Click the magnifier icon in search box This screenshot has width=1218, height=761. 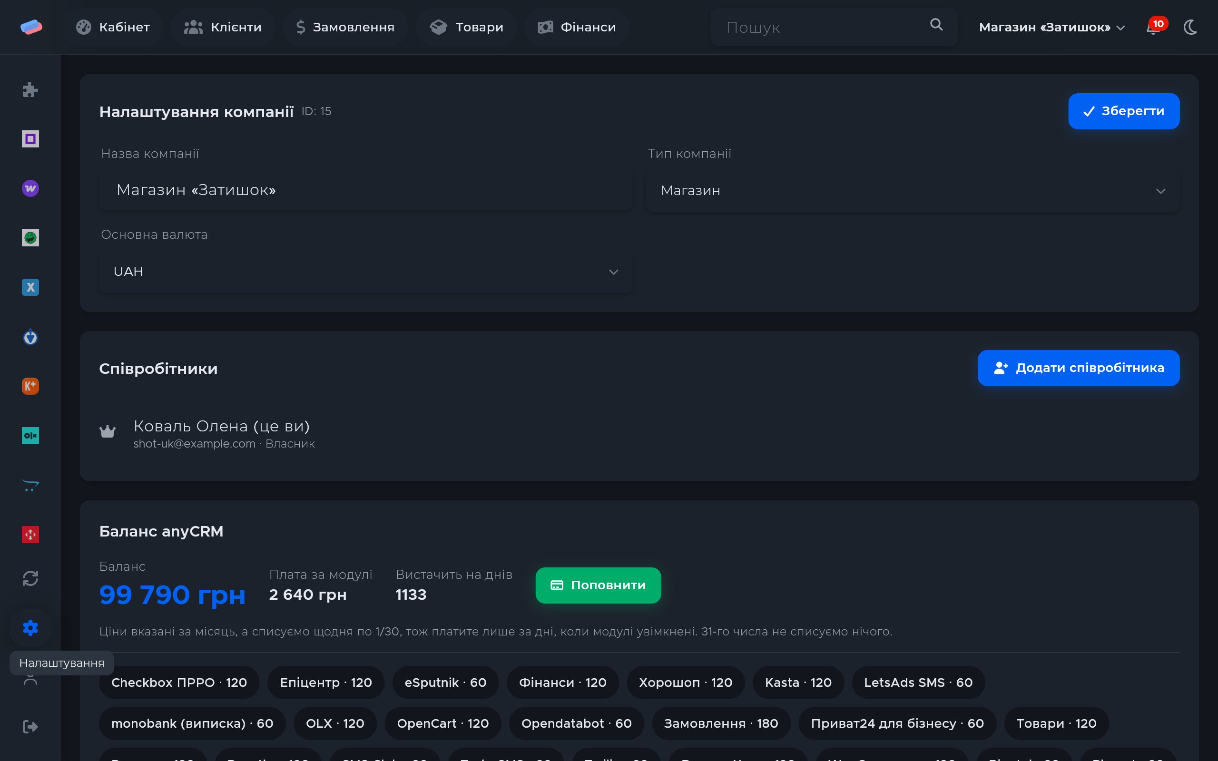pyautogui.click(x=936, y=25)
